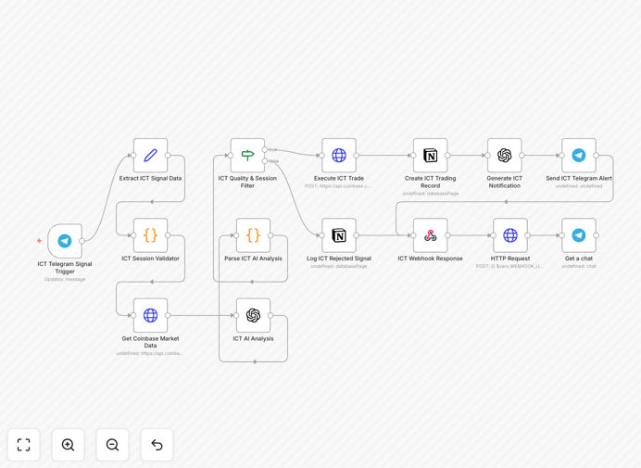Click the 'Generate ICT Notification' label
The image size is (641, 468).
point(505,182)
